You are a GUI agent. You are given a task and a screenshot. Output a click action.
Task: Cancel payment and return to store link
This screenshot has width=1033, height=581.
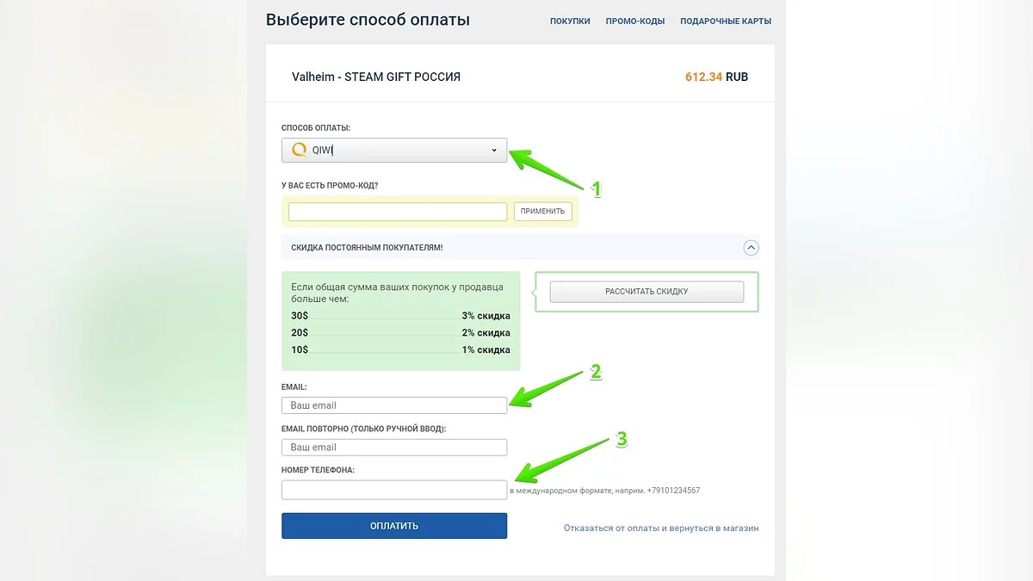tap(661, 528)
